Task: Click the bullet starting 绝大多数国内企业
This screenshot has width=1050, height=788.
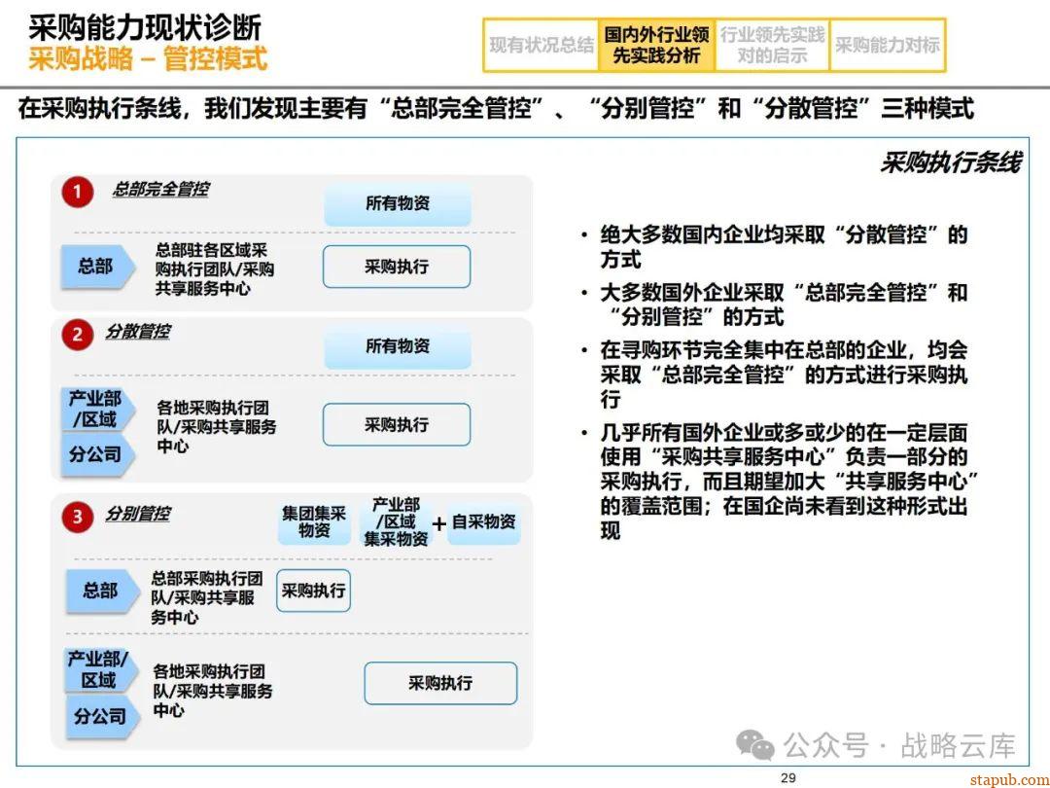Action: (x=775, y=246)
